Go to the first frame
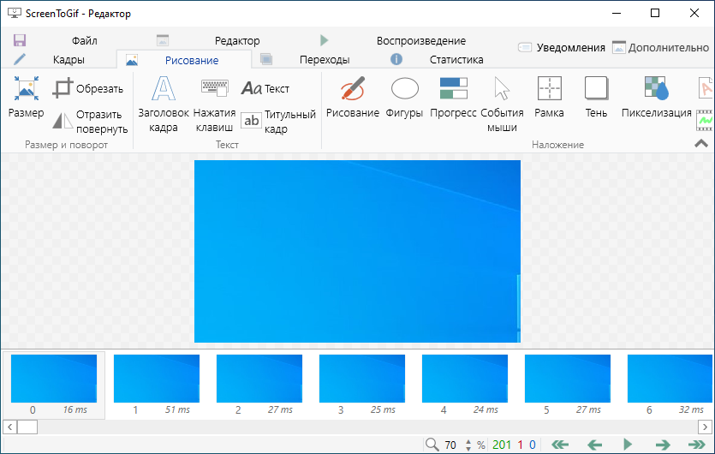 (560, 445)
